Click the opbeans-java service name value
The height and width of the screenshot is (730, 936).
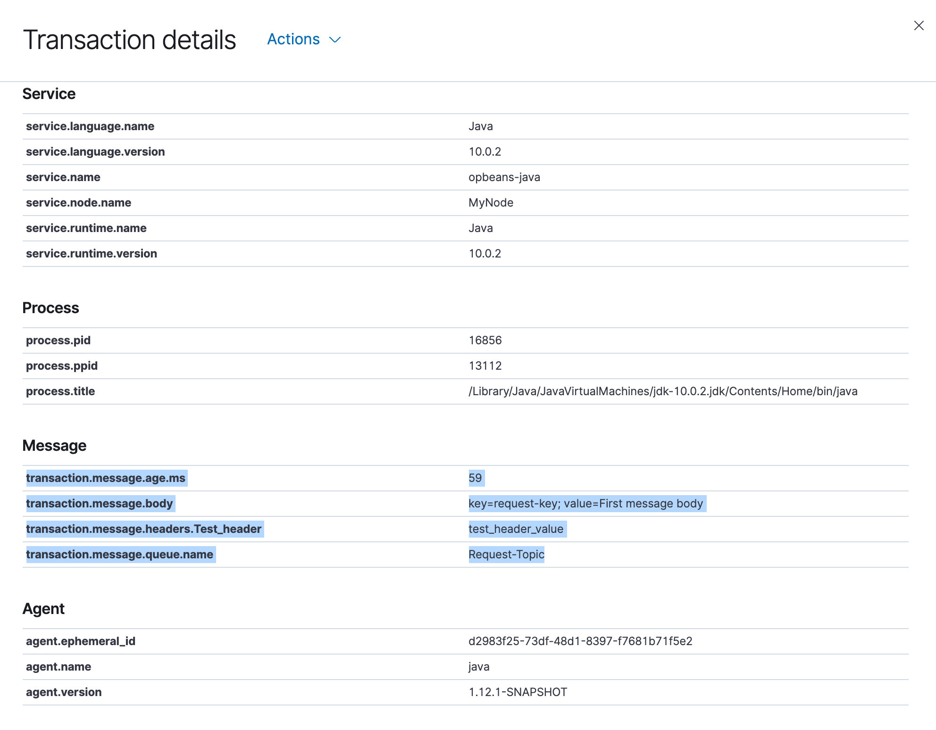tap(504, 177)
